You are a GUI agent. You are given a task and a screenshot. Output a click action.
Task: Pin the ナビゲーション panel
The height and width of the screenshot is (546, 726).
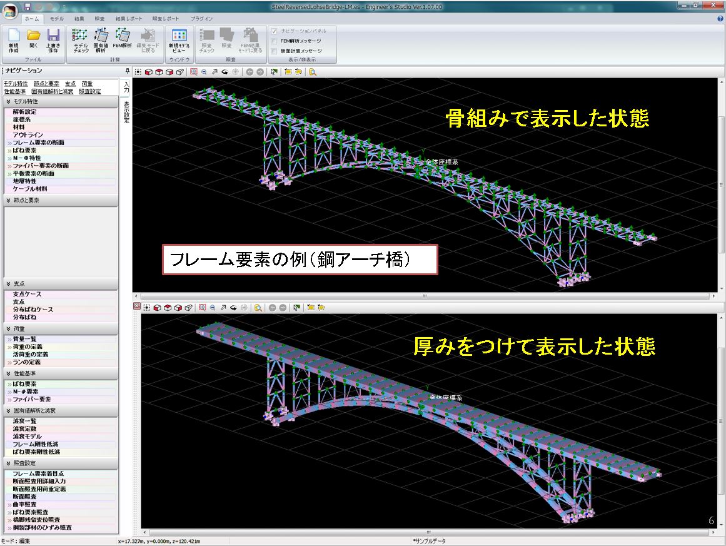tap(128, 71)
